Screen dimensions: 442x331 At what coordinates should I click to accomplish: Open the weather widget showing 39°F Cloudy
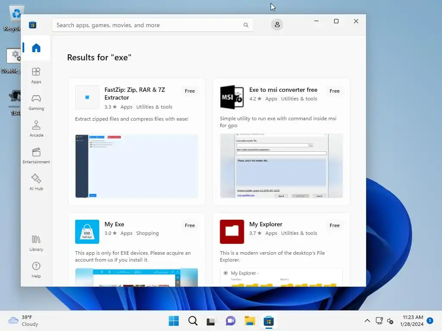[x=23, y=321]
